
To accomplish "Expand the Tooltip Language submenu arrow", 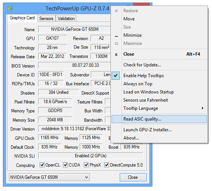I will click(202, 108).
